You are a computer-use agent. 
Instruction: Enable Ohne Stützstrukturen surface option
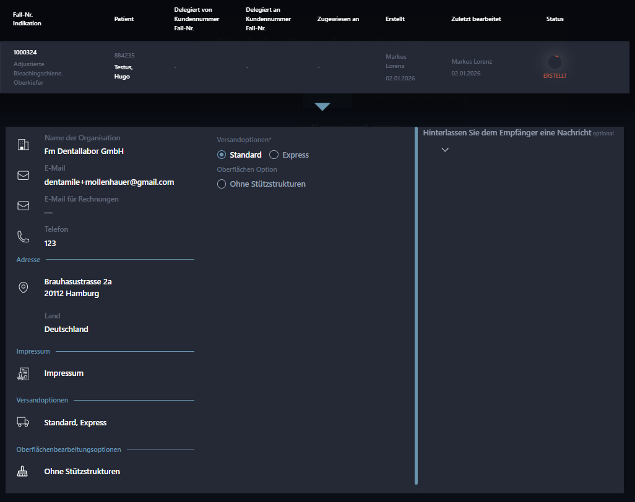[x=222, y=184]
